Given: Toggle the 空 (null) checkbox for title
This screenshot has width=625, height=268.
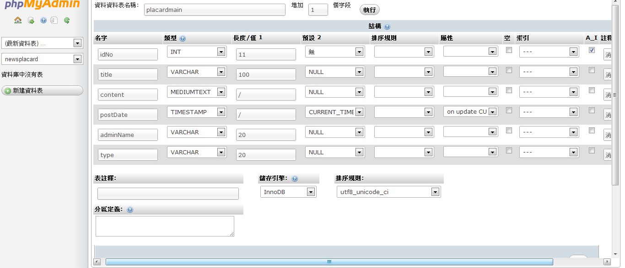Looking at the screenshot, I should (509, 70).
